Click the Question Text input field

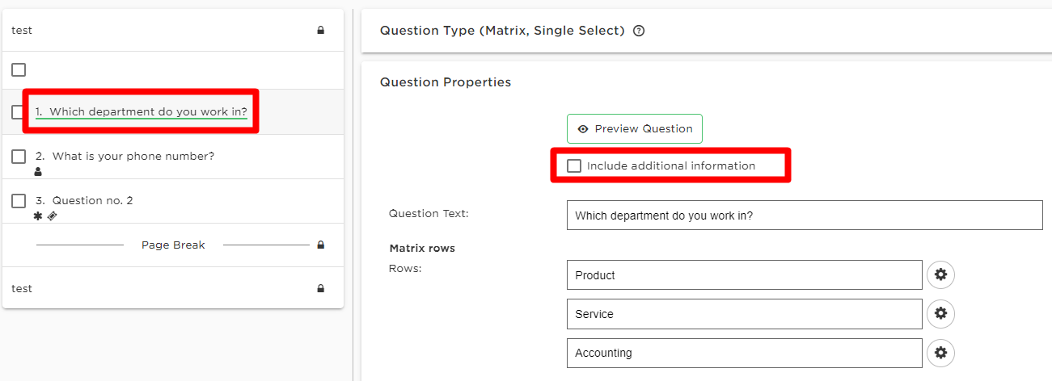[805, 216]
